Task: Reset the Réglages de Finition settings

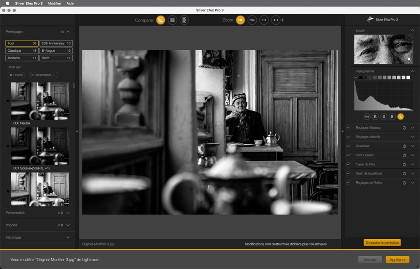Action: click(x=405, y=183)
